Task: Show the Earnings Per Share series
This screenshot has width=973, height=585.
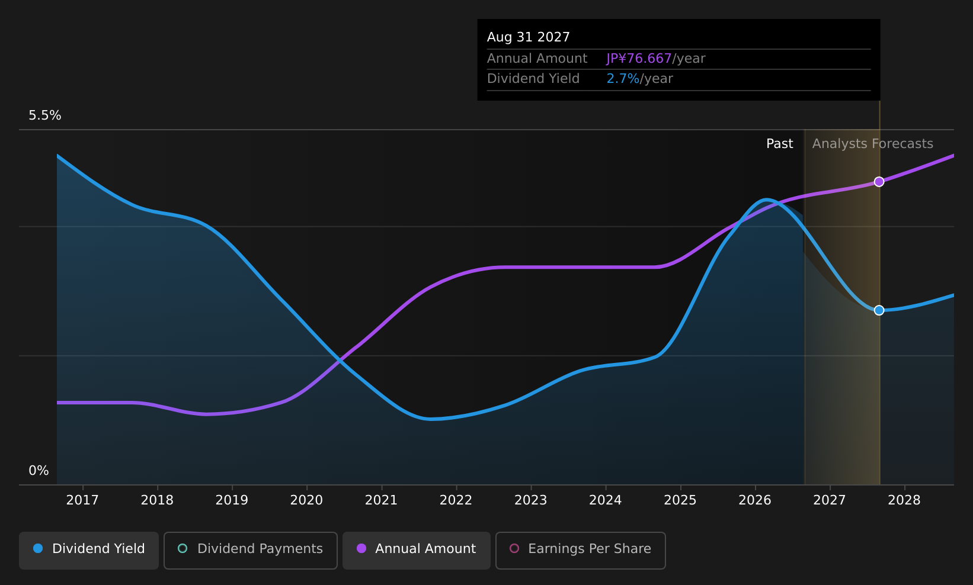Action: pos(581,550)
